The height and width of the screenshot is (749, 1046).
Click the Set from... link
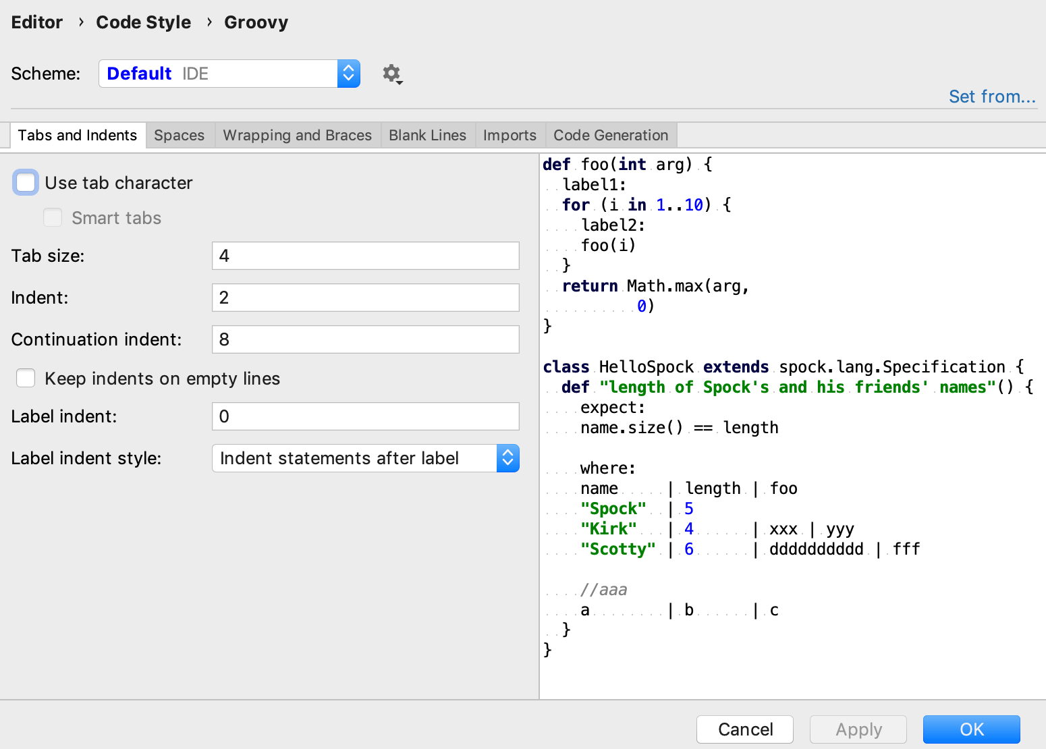click(x=992, y=96)
